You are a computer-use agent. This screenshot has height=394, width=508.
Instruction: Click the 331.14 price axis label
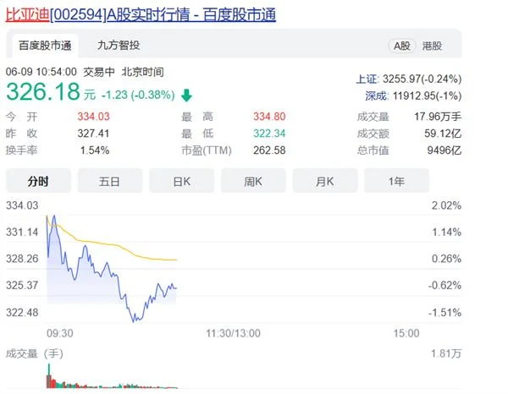(x=22, y=233)
